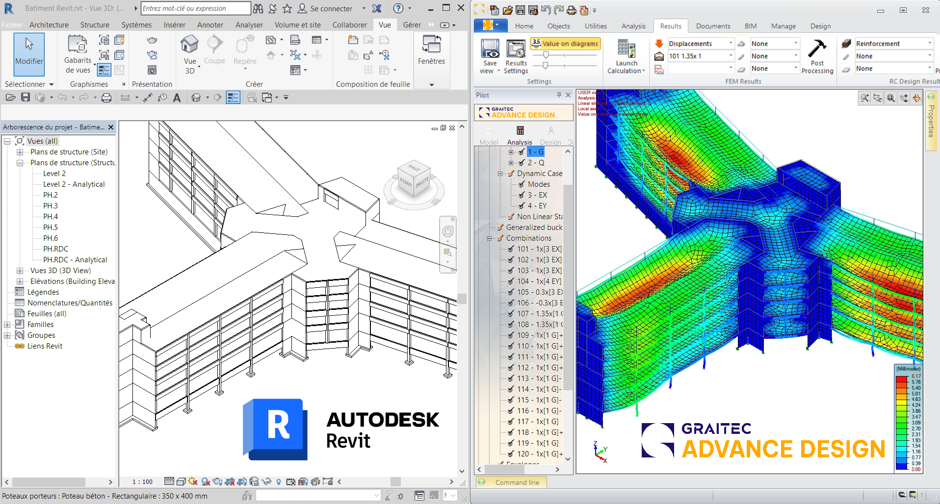Click the Results Settings icon

[x=516, y=56]
